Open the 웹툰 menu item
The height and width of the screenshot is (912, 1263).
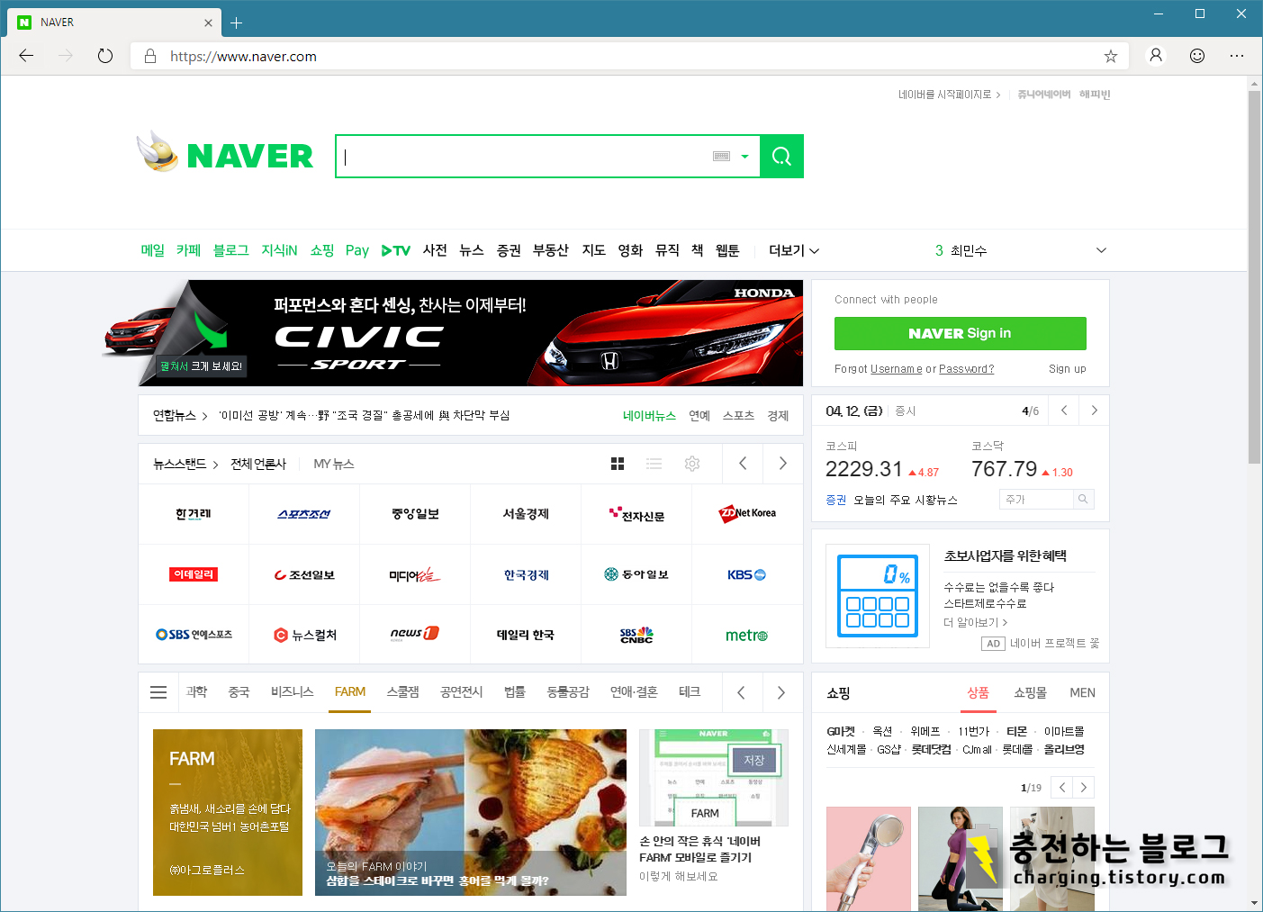coord(727,250)
